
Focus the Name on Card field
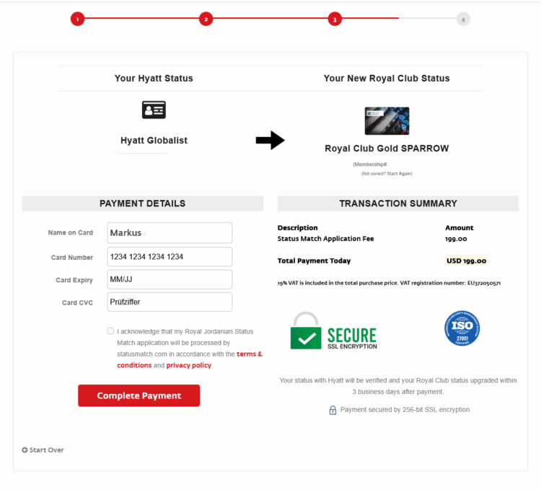170,232
